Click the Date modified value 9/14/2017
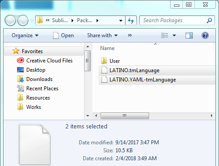 point(137,143)
